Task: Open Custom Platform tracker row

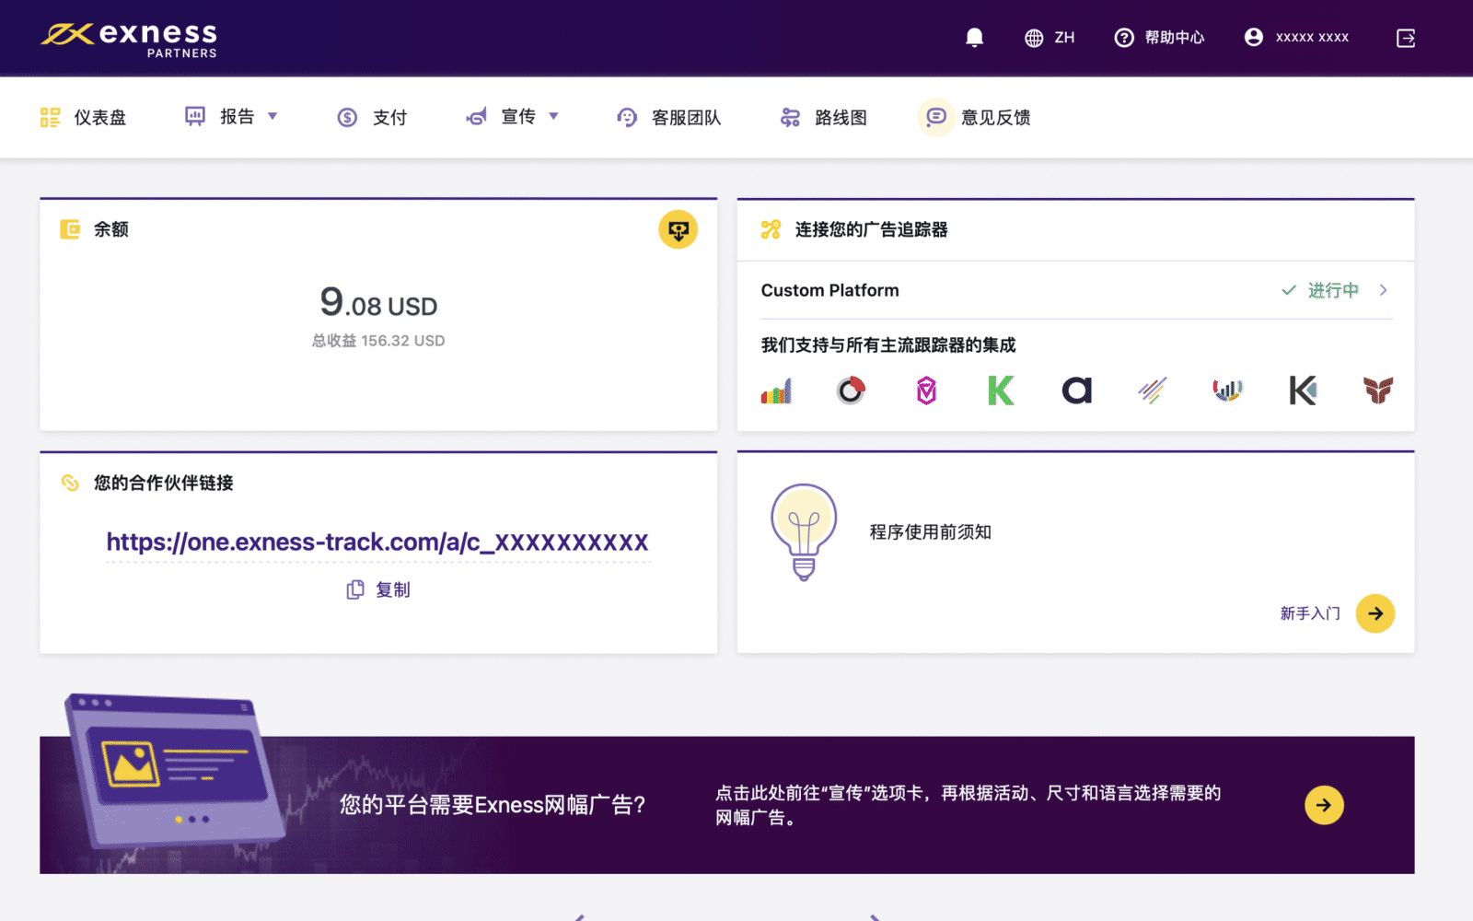Action: pos(1075,290)
